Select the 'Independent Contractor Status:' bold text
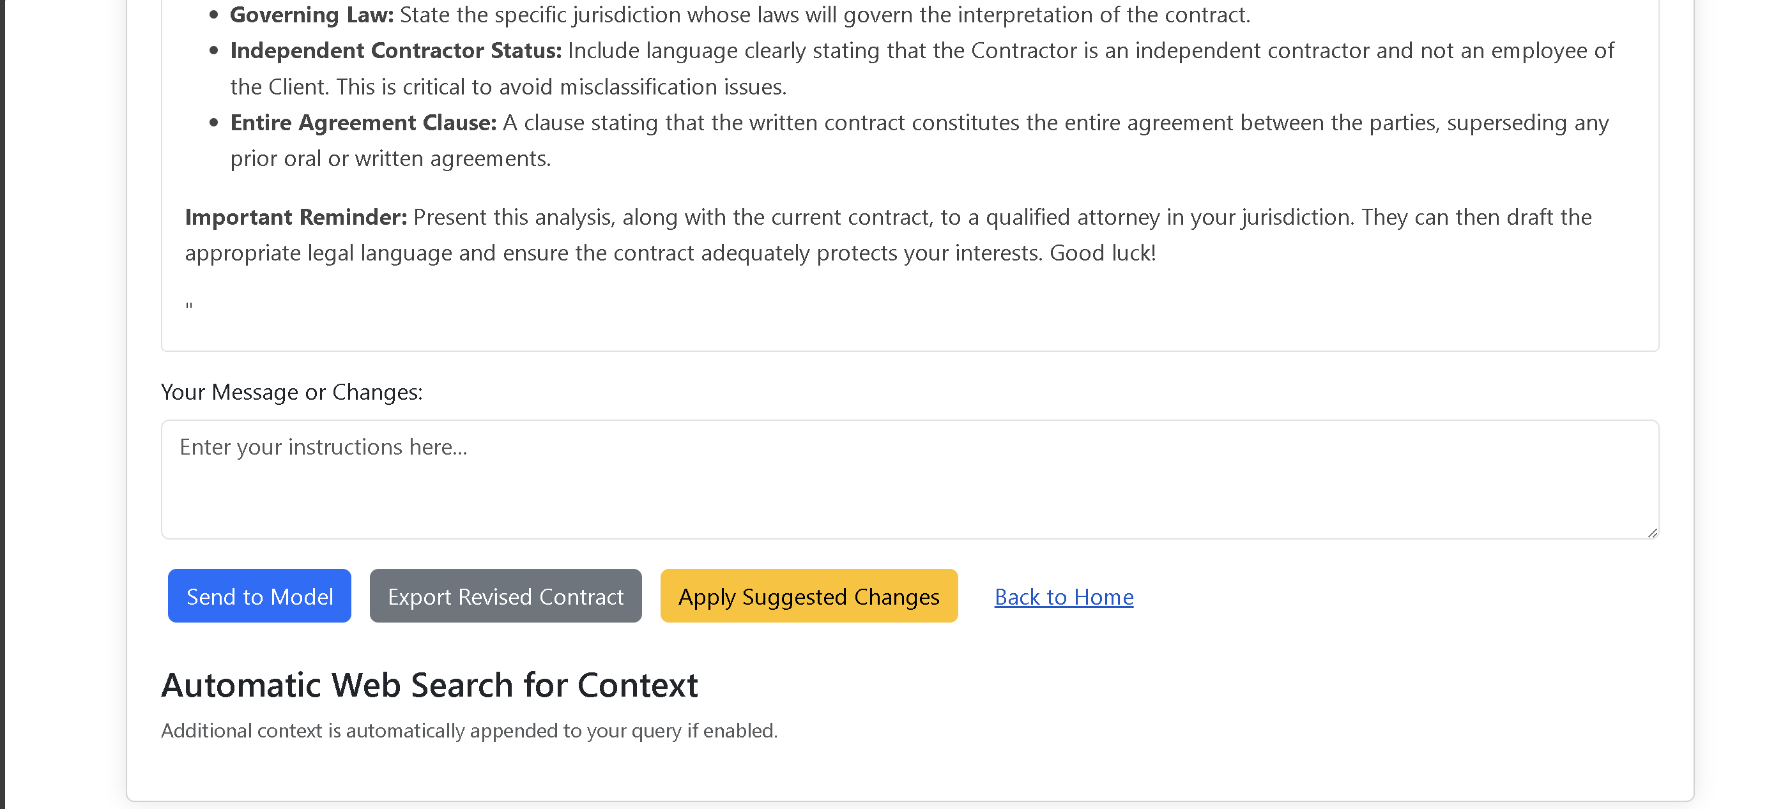The height and width of the screenshot is (809, 1783). [395, 50]
